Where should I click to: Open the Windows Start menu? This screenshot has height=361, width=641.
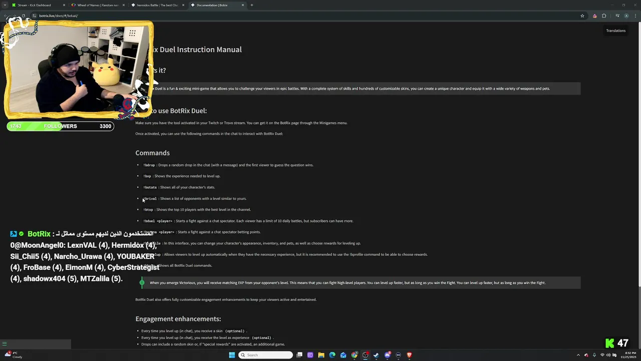pos(232,355)
